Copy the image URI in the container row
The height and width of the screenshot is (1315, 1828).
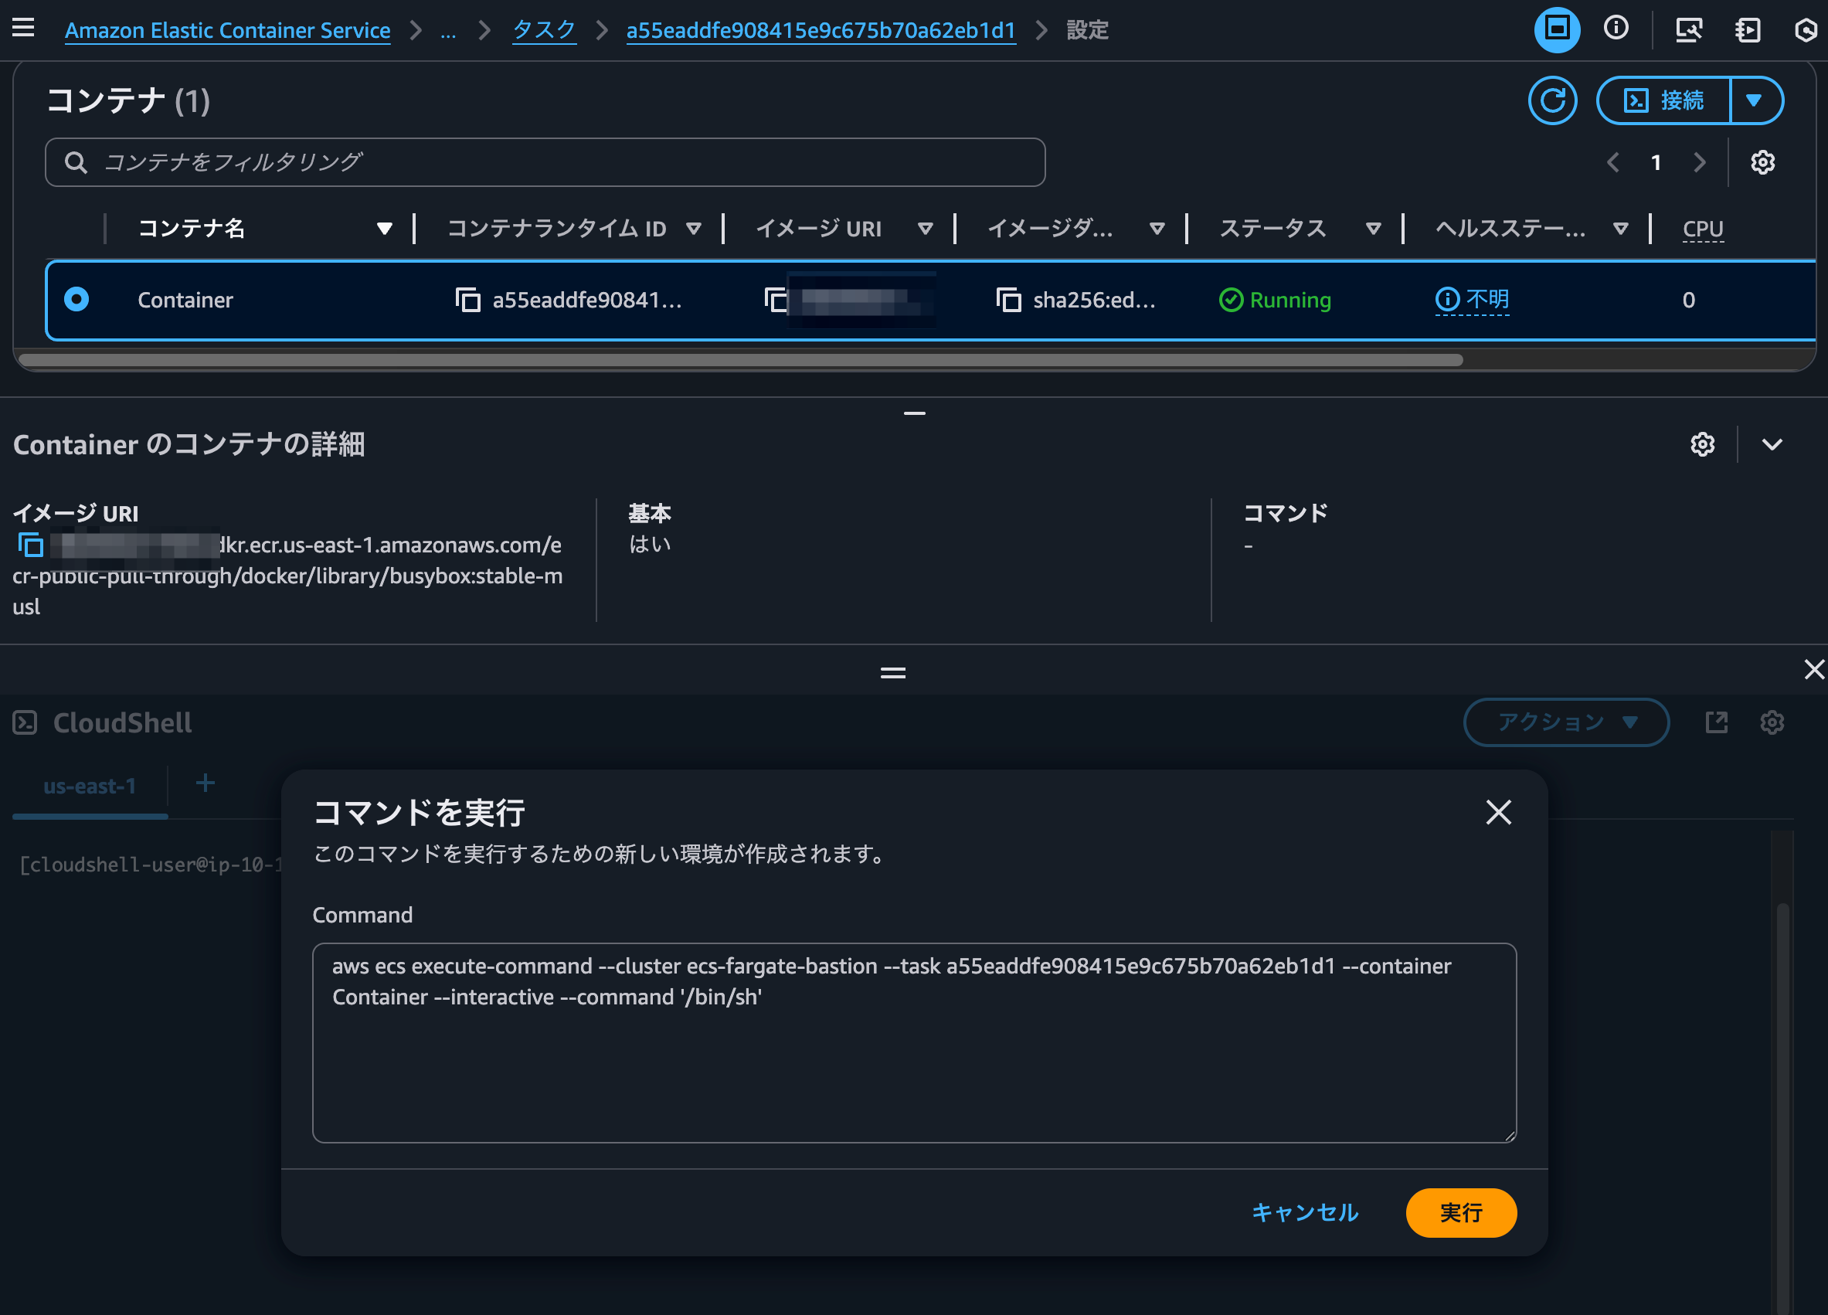(x=776, y=300)
